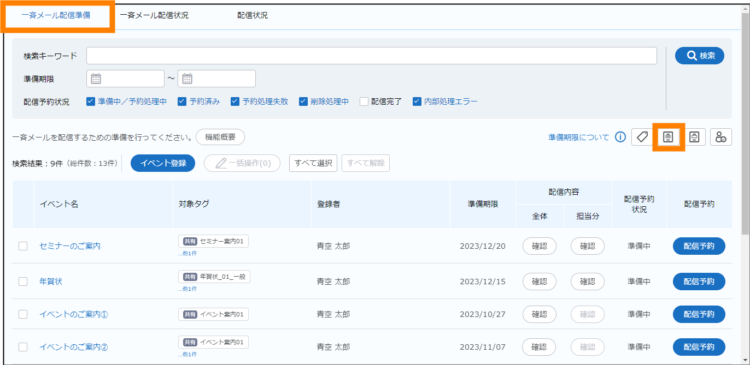Image resolution: width=750 pixels, height=365 pixels.
Task: Focus the 検索キーワード input field
Action: [x=371, y=56]
